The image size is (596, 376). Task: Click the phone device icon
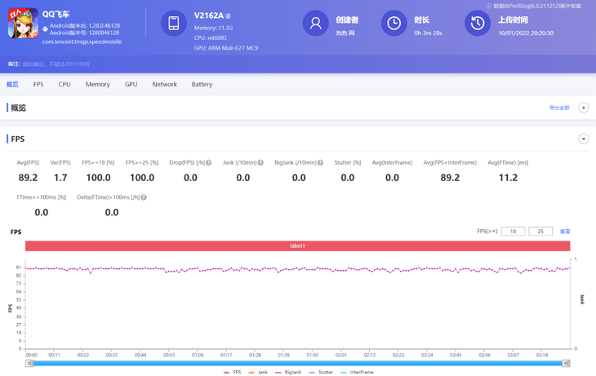(174, 24)
